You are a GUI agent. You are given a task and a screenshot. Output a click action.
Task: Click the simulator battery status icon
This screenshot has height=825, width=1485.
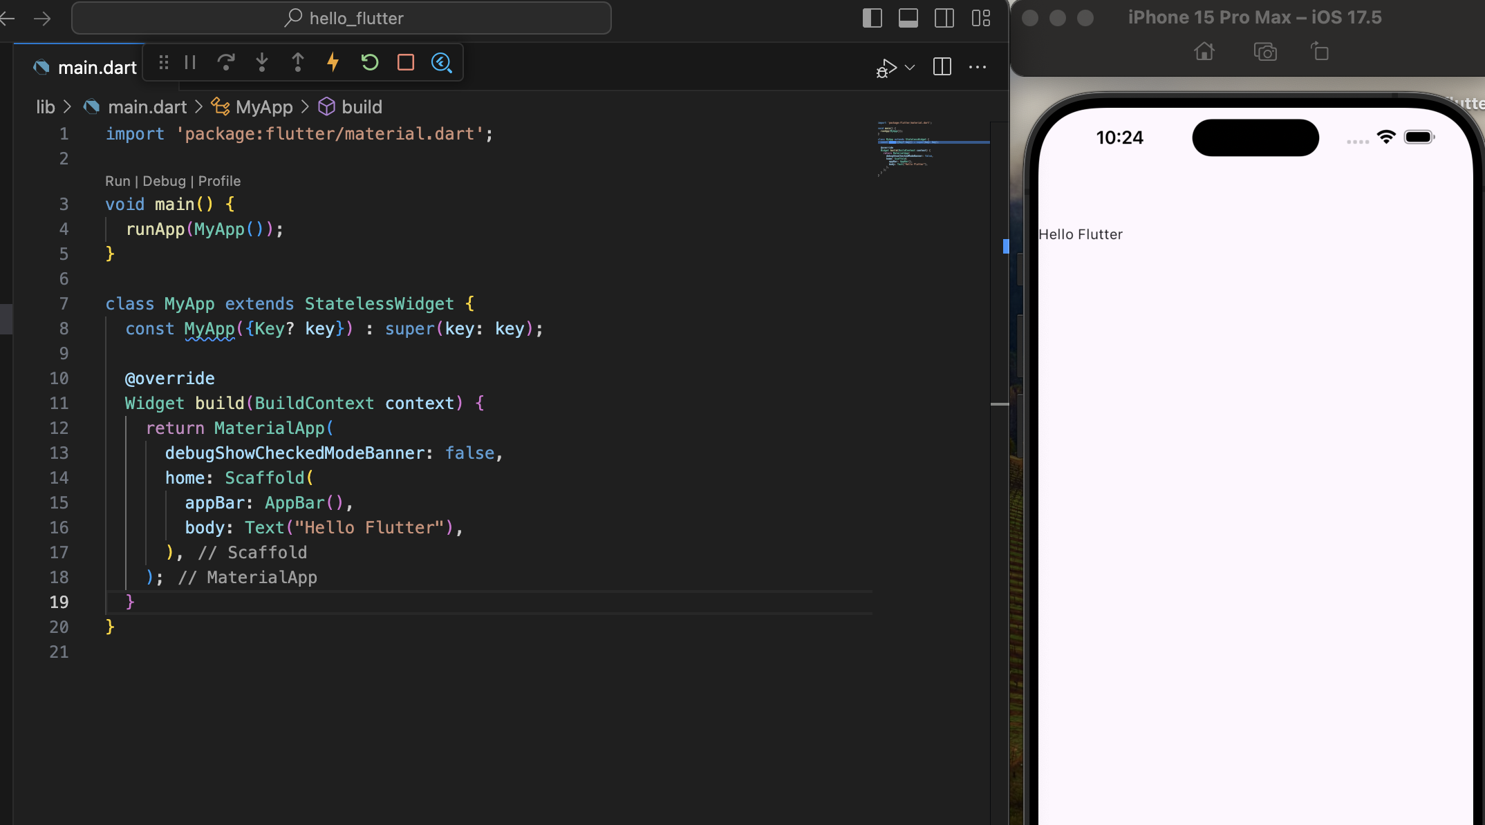click(x=1419, y=137)
